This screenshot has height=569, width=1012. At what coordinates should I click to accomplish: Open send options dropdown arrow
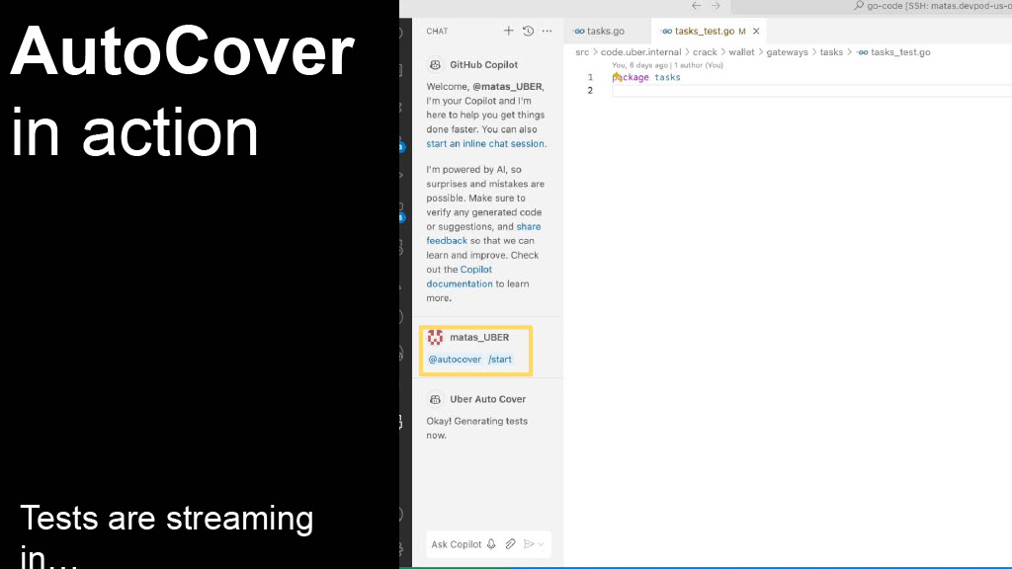(541, 544)
